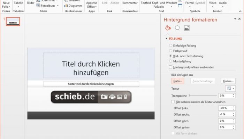
Task: Click the Online... button
Action: tap(228, 81)
